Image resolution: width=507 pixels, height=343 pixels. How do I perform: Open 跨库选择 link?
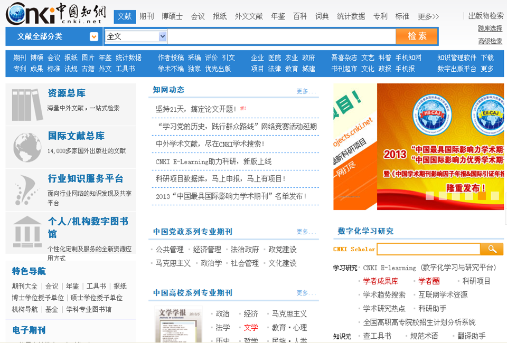pos(490,28)
